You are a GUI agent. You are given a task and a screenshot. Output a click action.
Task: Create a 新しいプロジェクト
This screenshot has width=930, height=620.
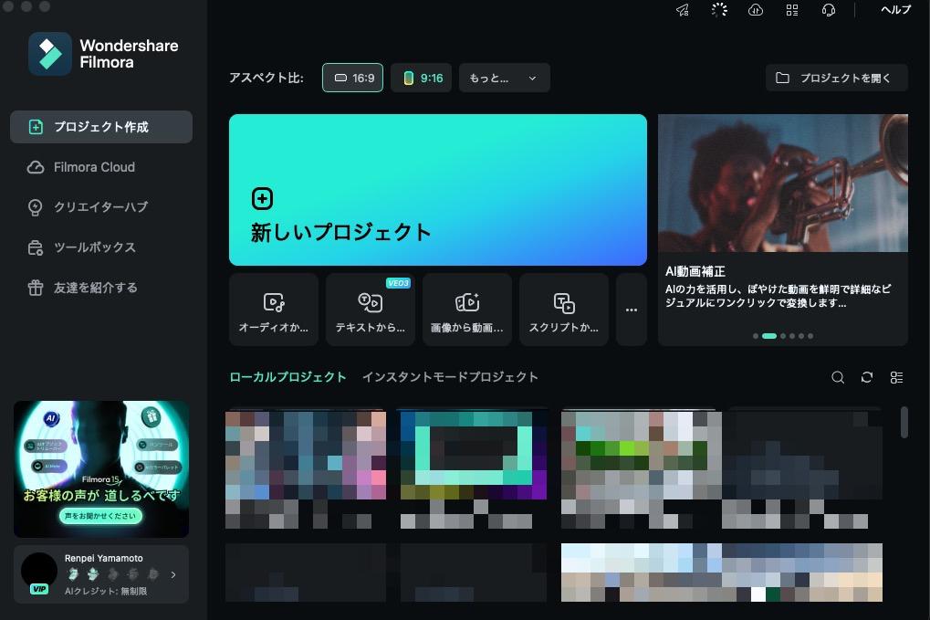click(x=438, y=189)
